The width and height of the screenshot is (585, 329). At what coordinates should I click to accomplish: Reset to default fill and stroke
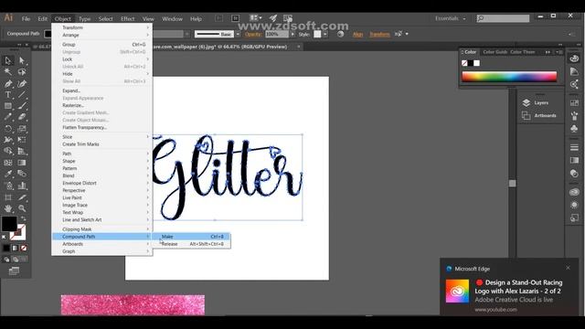point(4,237)
